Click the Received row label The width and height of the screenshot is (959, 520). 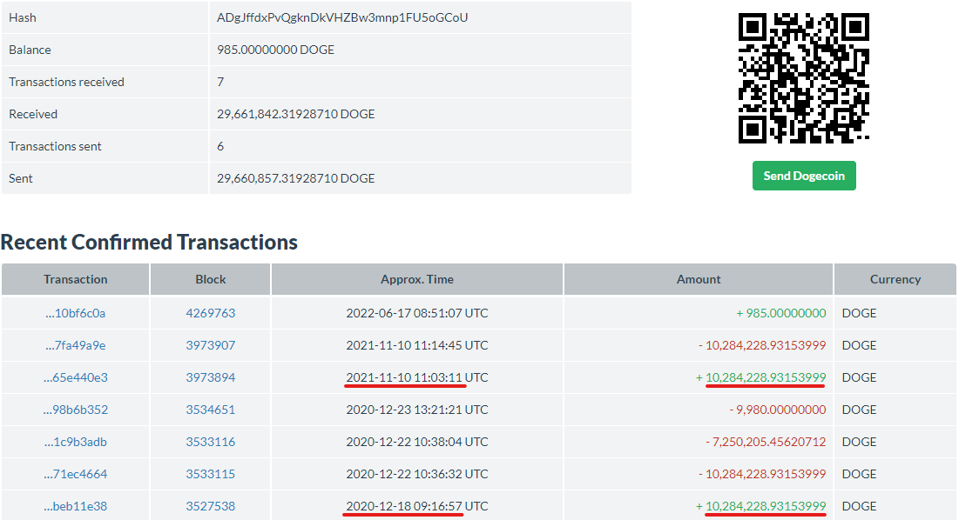click(33, 114)
